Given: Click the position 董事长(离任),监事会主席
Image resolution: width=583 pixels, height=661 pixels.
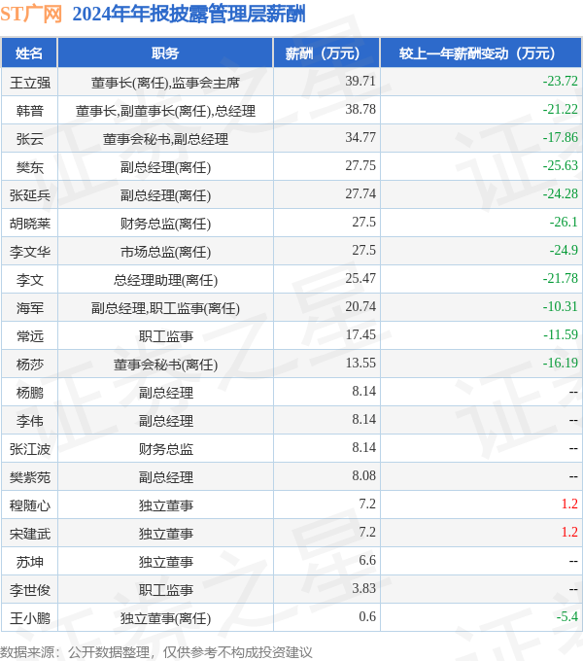Looking at the screenshot, I should tap(165, 83).
